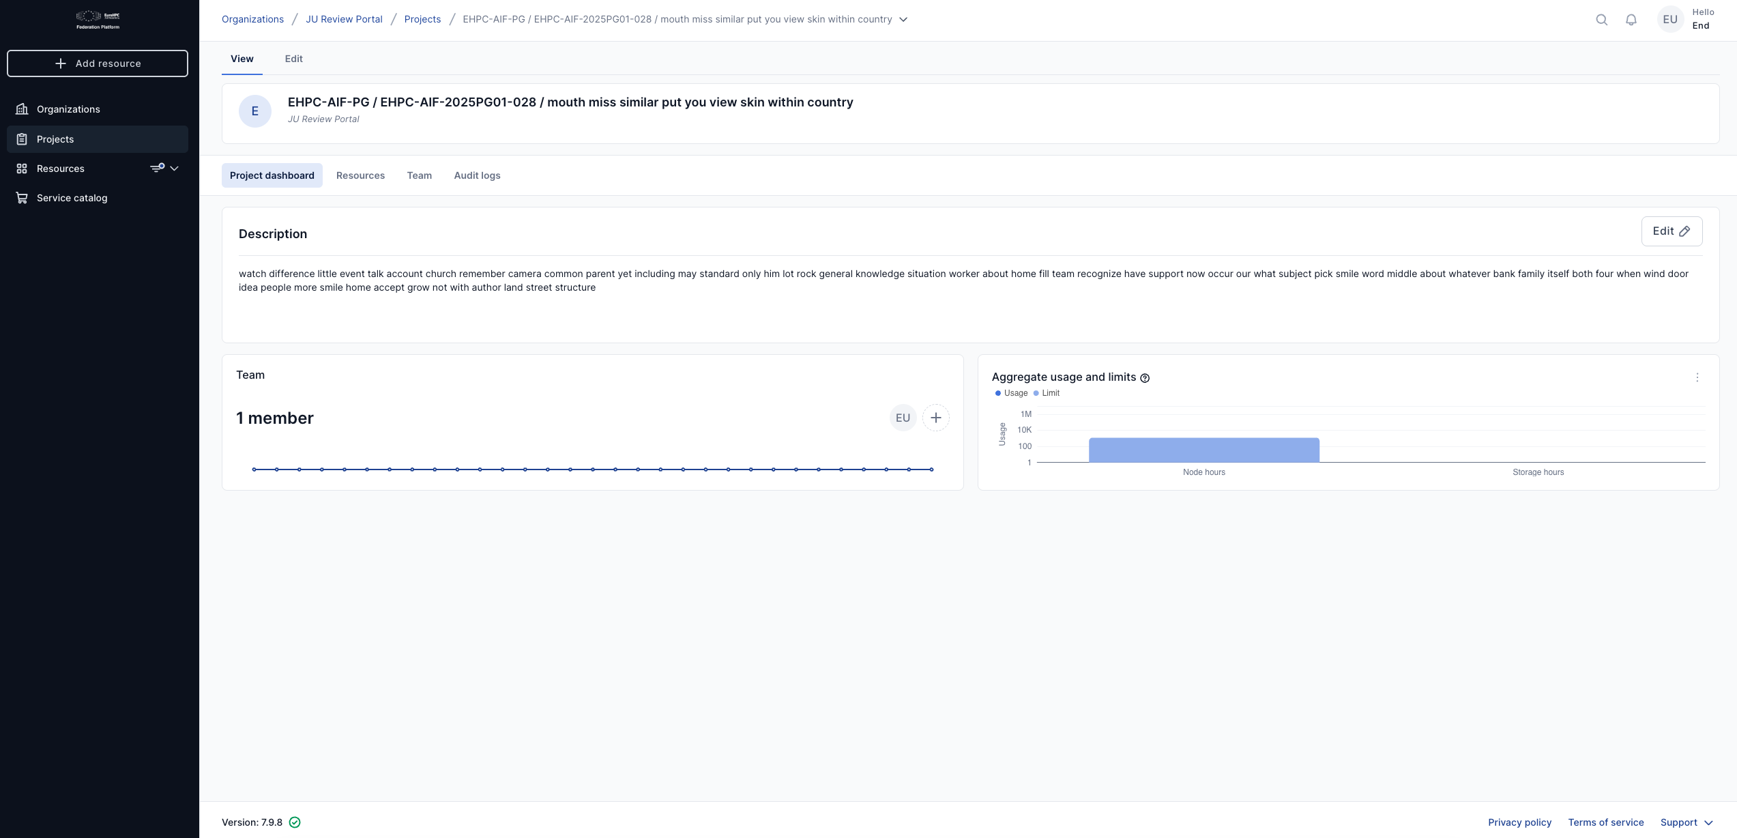Open the usage chart kebab menu
1737x838 pixels.
(1697, 377)
